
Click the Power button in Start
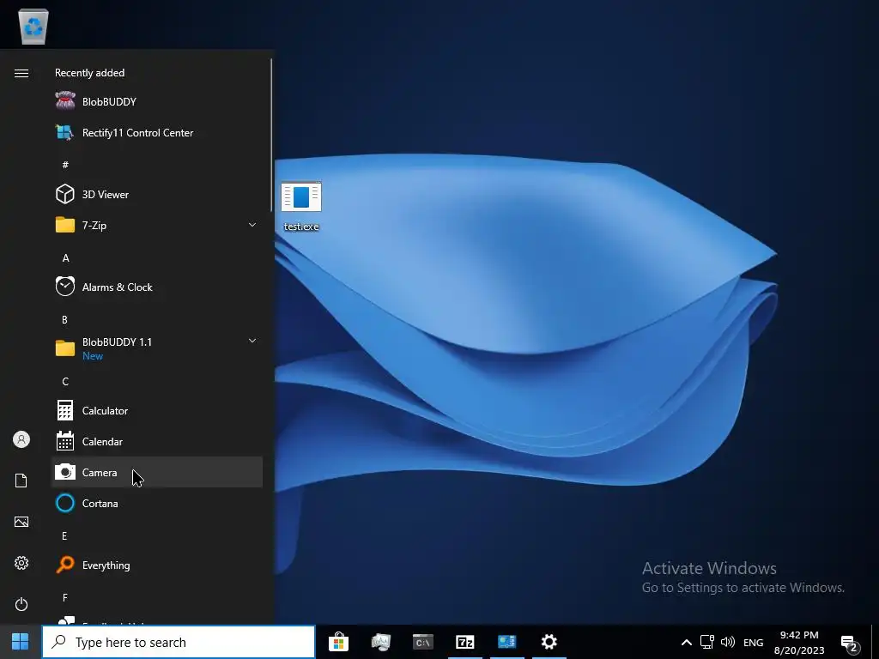coord(21,604)
